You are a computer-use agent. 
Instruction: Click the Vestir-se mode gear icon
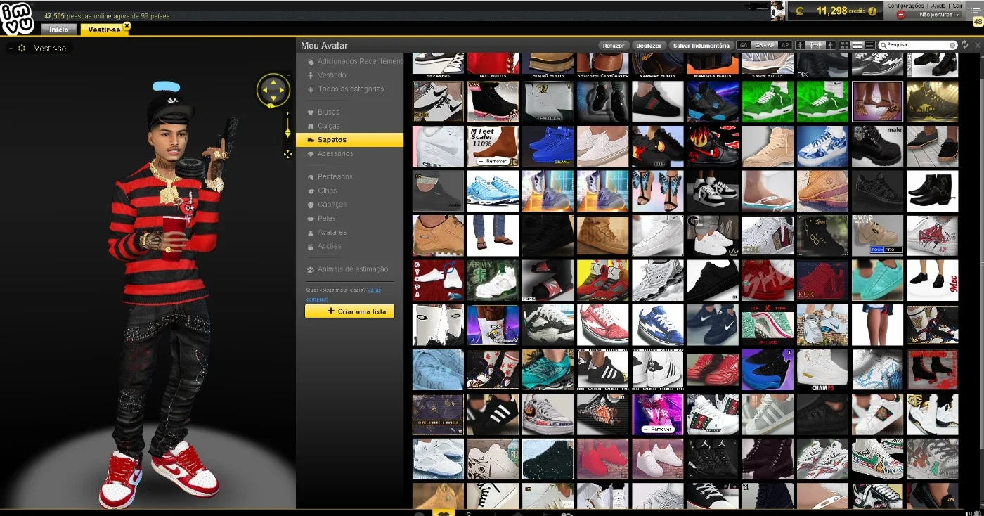coord(22,48)
